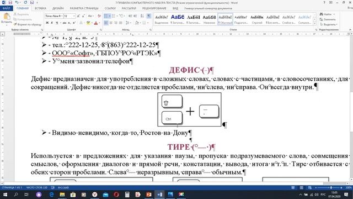Switch to the ВСТАВКА ribbon tab

40,8
